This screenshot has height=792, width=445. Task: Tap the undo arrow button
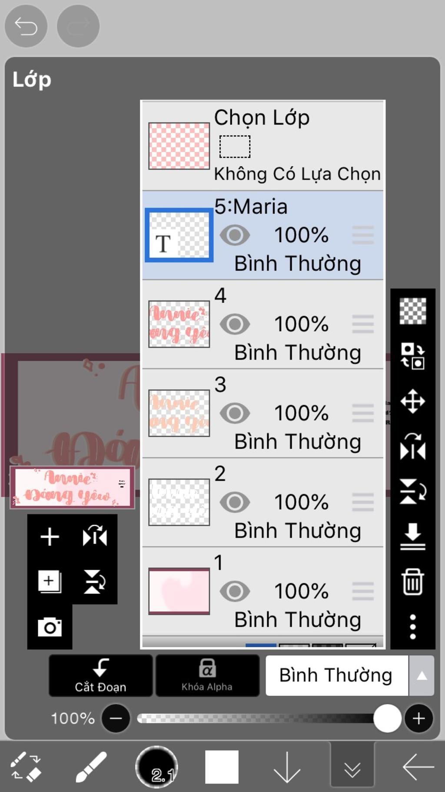coord(26,26)
